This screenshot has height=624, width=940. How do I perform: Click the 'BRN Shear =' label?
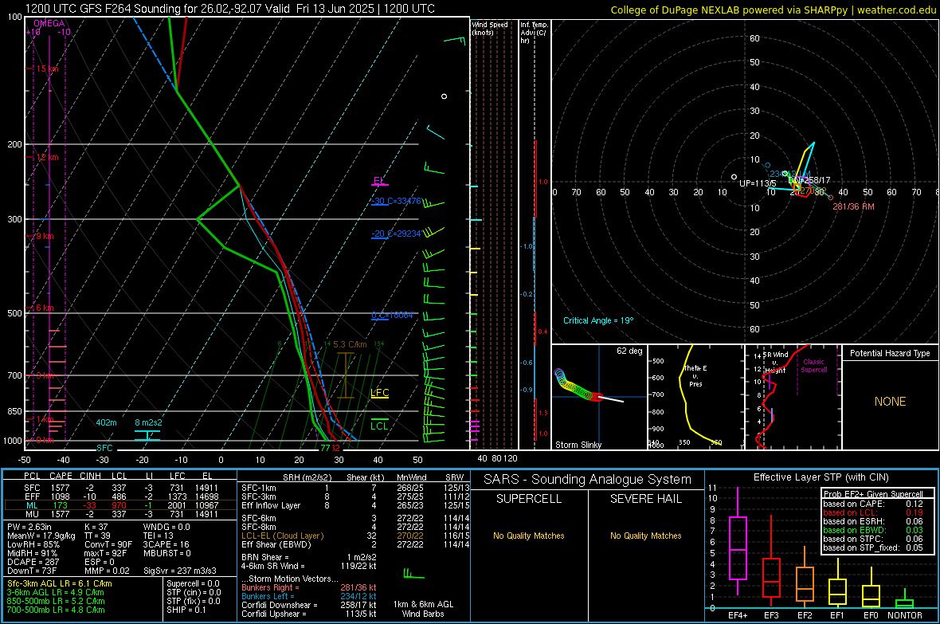[x=264, y=557]
